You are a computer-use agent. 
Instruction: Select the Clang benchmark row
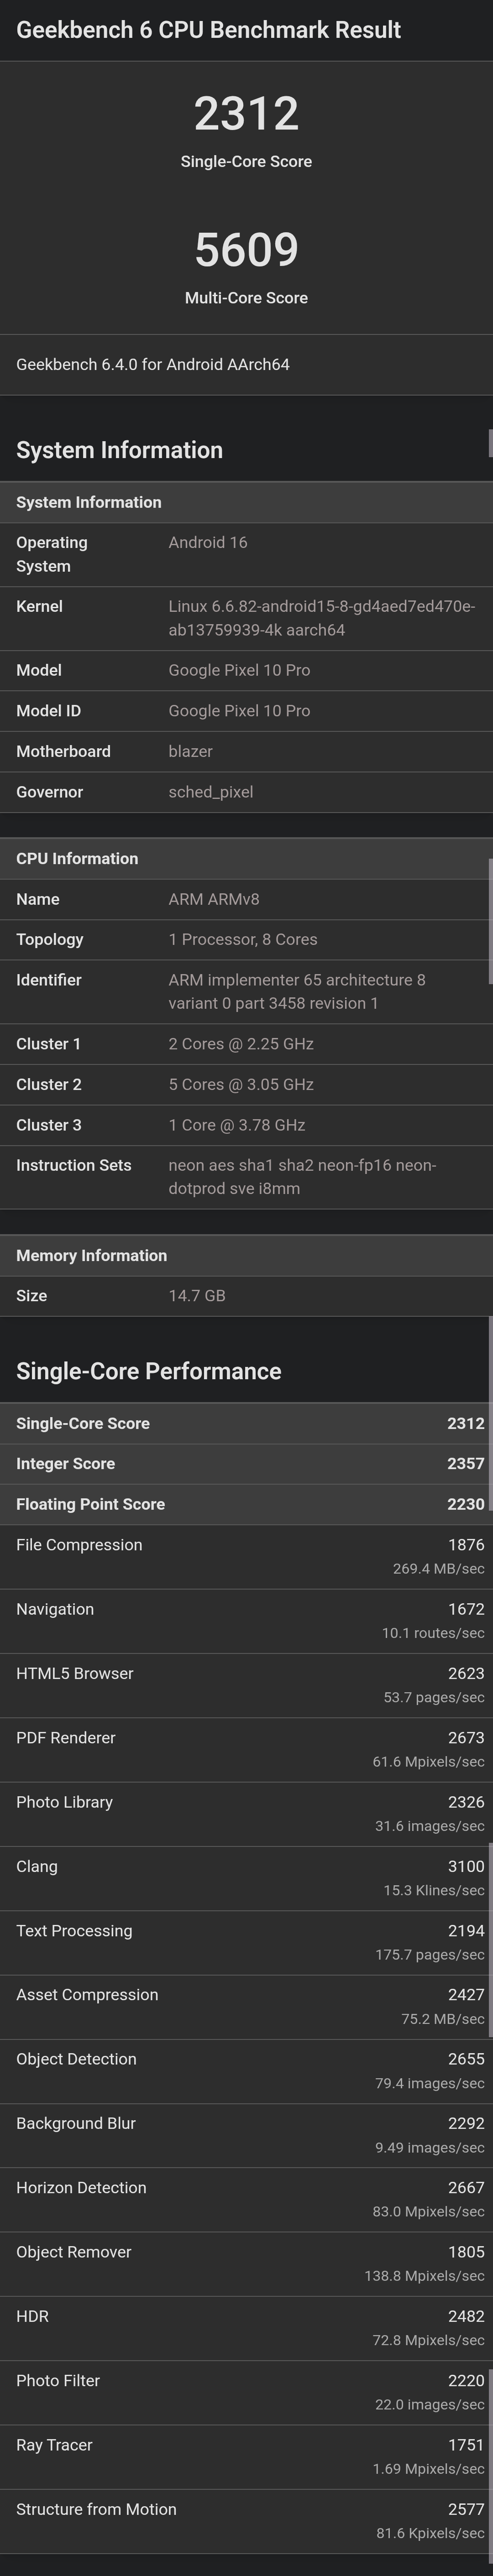(x=246, y=1877)
